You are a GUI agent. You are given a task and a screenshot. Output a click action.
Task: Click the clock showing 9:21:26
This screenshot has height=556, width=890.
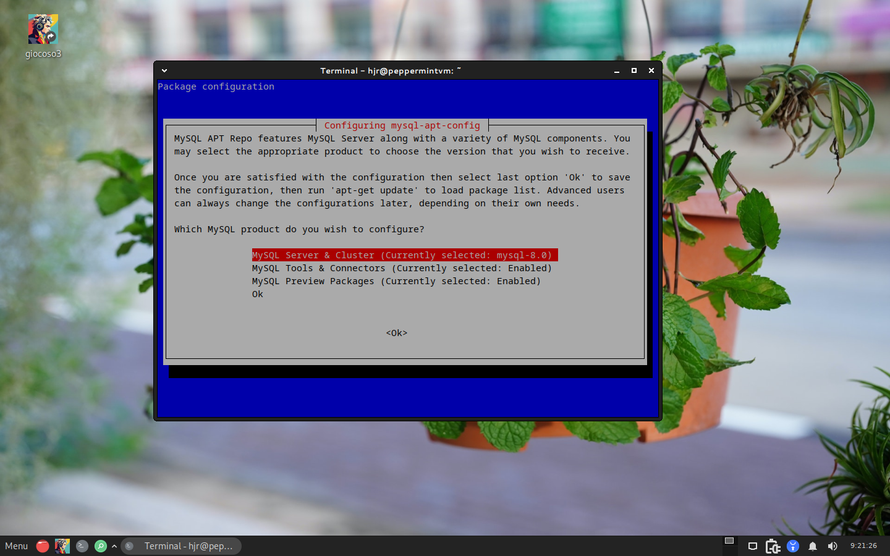[864, 546]
